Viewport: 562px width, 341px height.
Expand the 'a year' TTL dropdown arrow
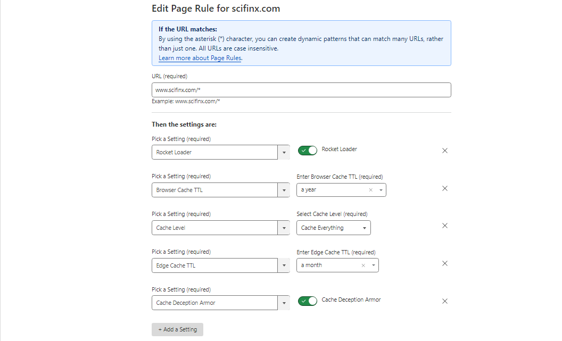coord(381,190)
